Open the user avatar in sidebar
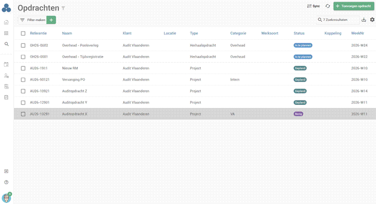 pyautogui.click(x=6, y=198)
